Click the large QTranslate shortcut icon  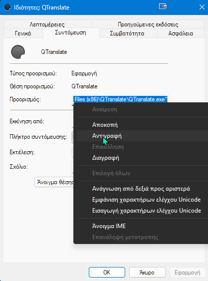pyautogui.click(x=18, y=52)
